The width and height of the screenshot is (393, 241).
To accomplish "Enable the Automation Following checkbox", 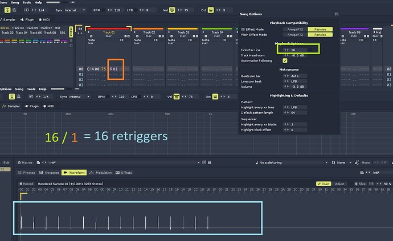I will [285, 61].
